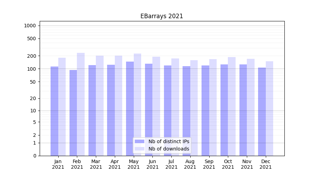Select the 50 y-axis tick label

[x=33, y=82]
